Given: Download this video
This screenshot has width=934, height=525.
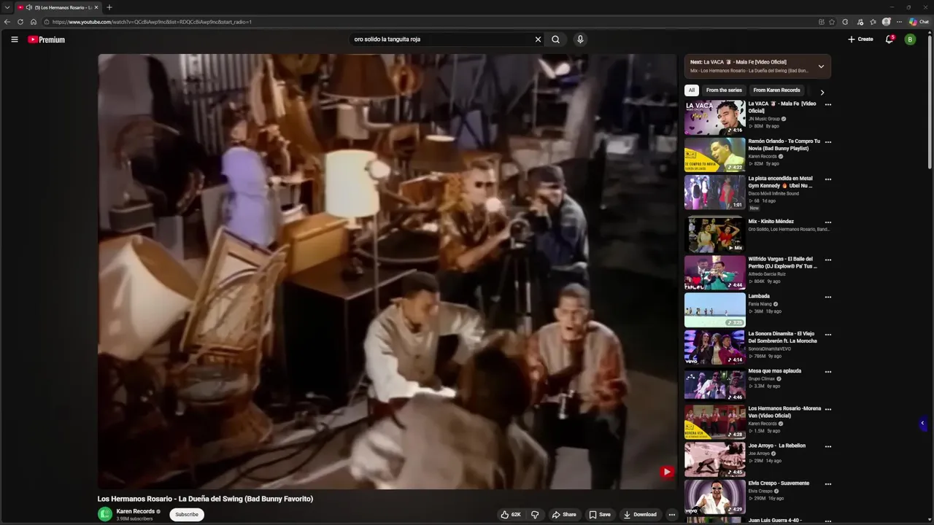Looking at the screenshot, I should (641, 515).
